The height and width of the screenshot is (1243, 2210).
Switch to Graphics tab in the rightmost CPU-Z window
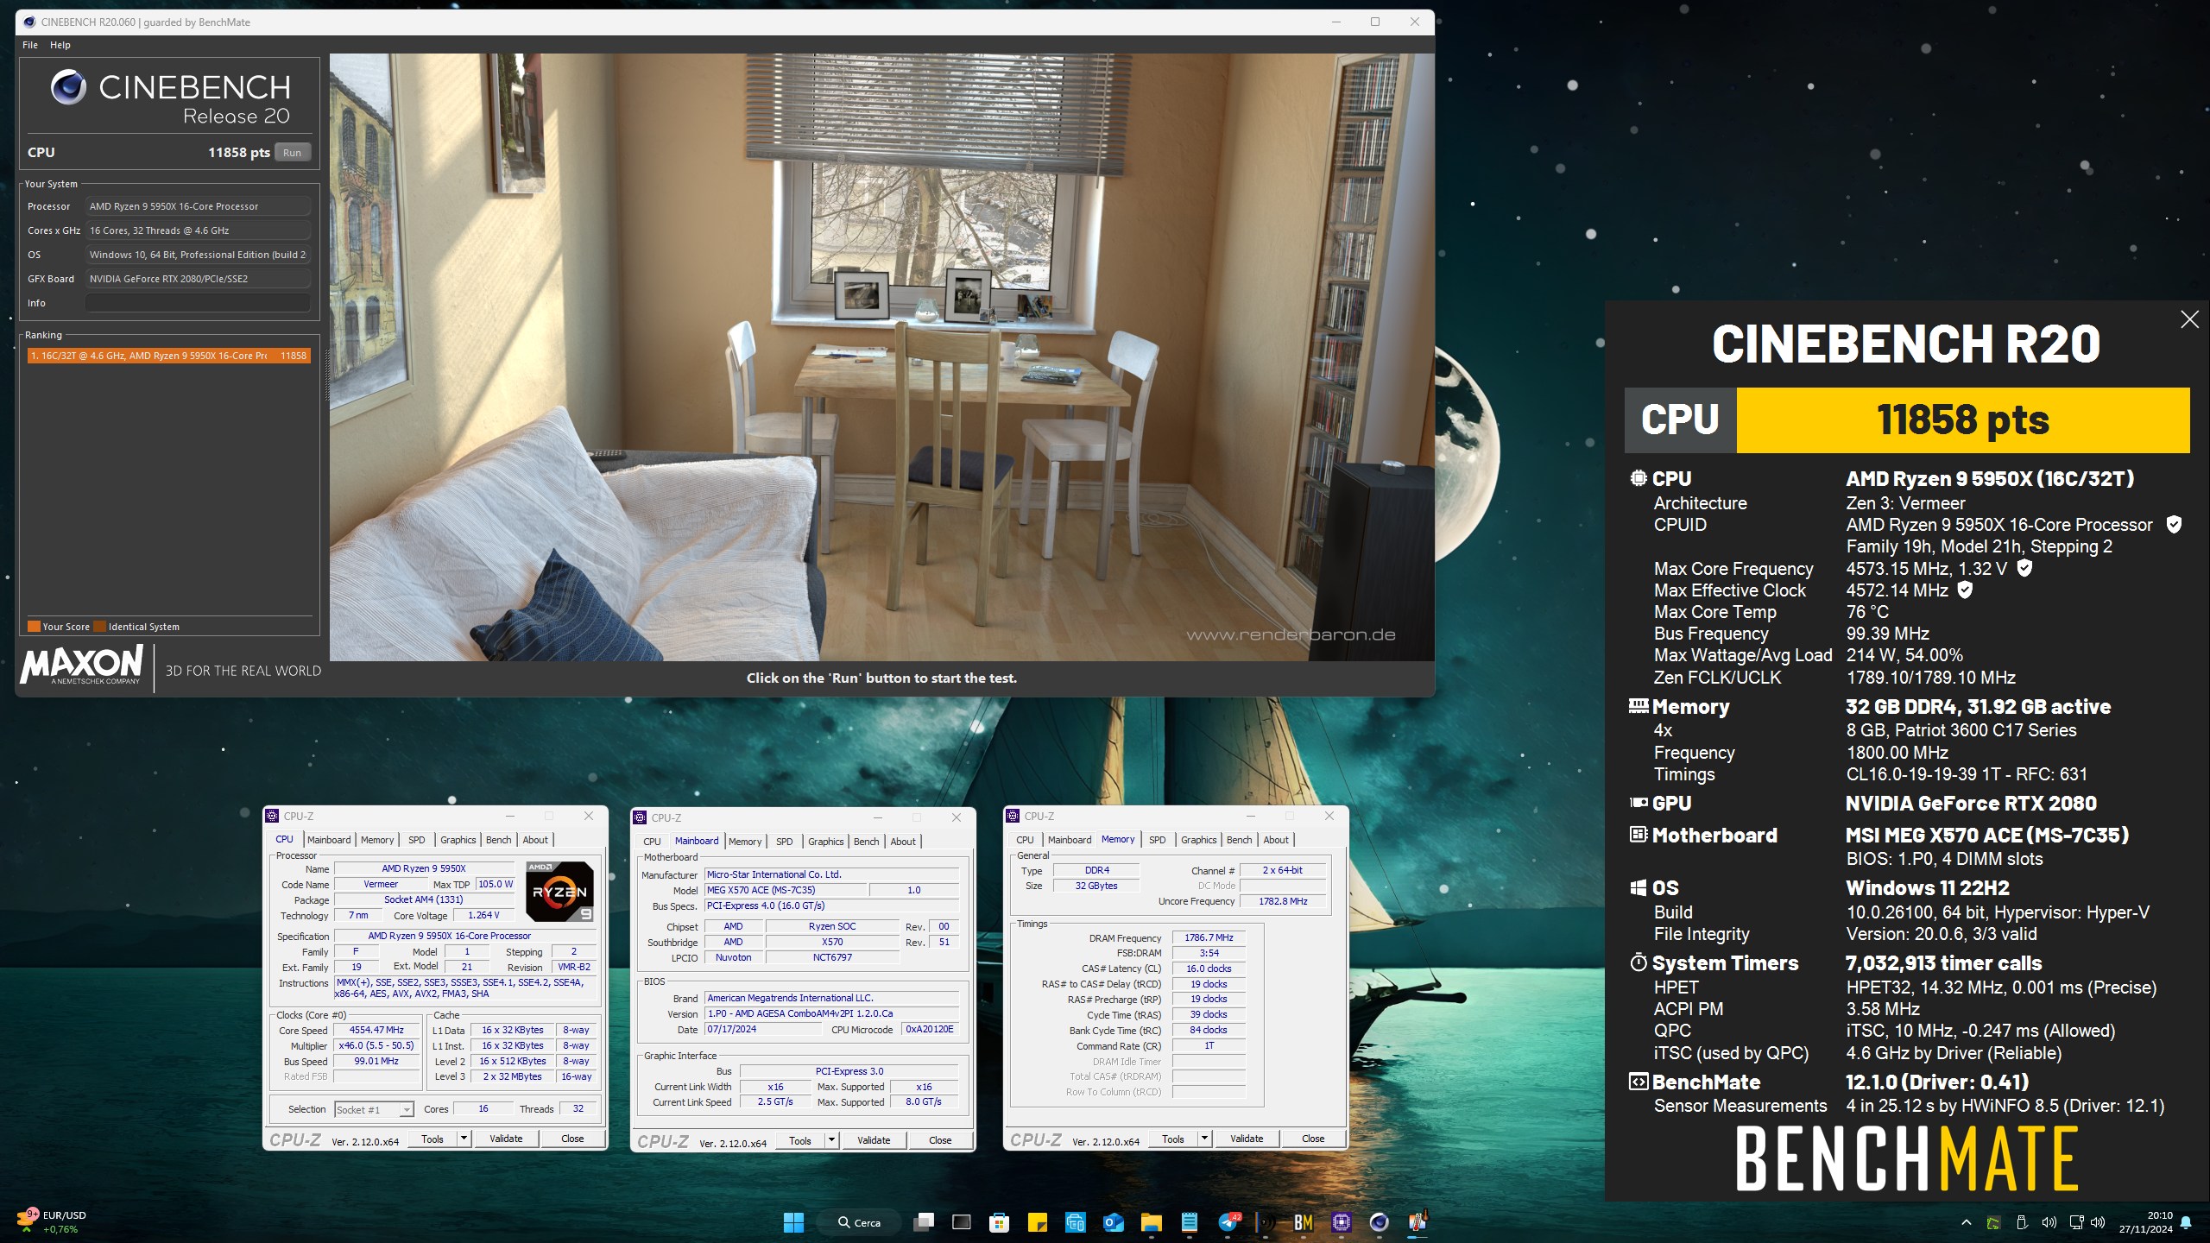1198,840
